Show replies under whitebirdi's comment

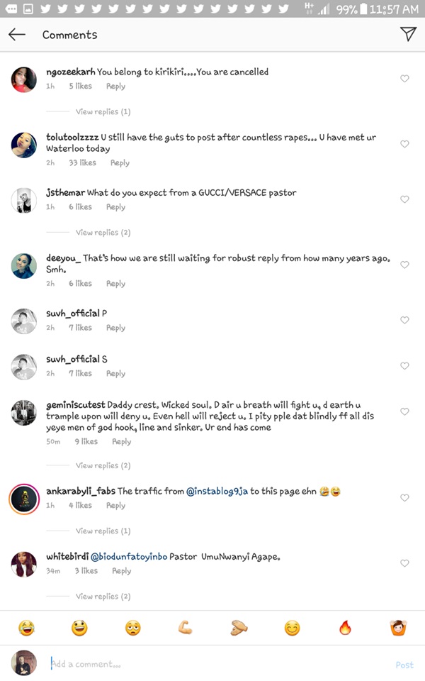103,597
